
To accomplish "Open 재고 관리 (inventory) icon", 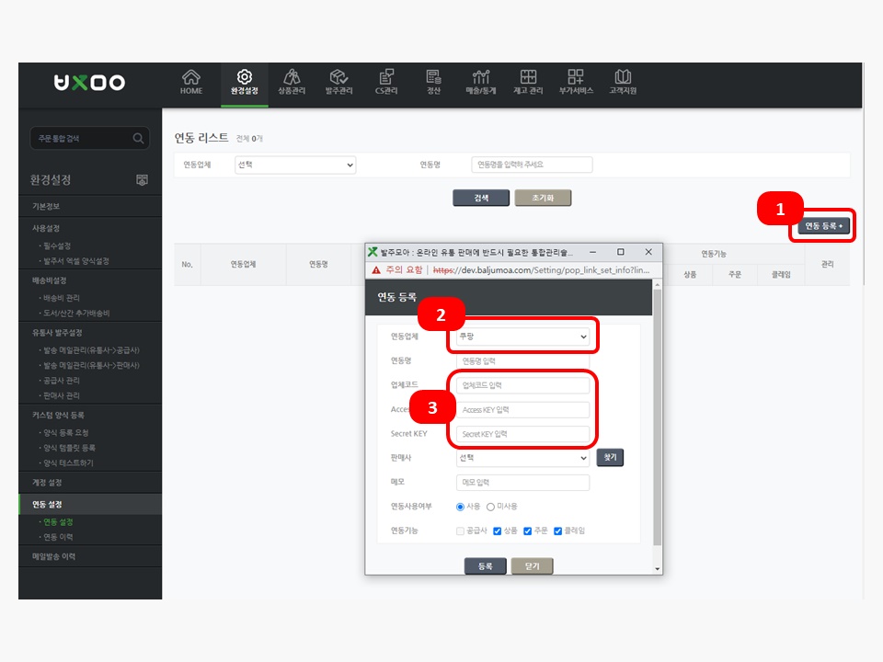I will 528,81.
